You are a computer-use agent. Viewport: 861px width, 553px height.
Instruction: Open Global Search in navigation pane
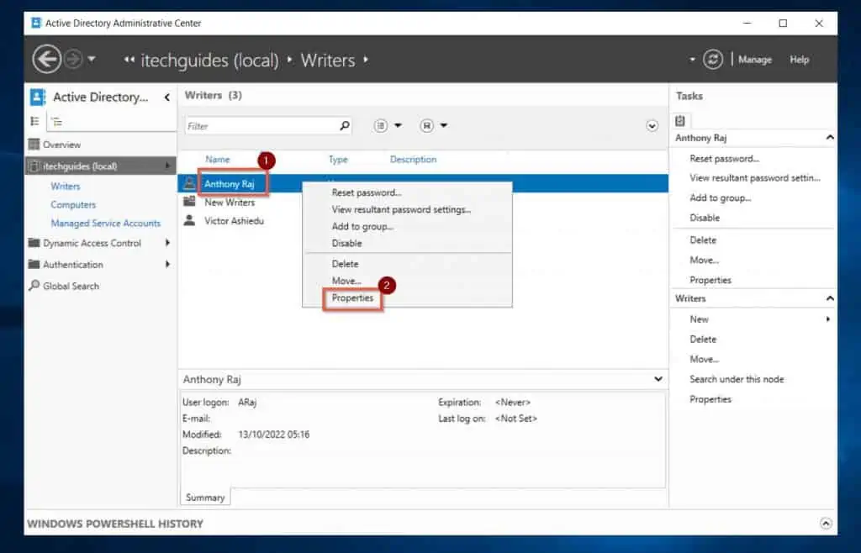point(71,286)
